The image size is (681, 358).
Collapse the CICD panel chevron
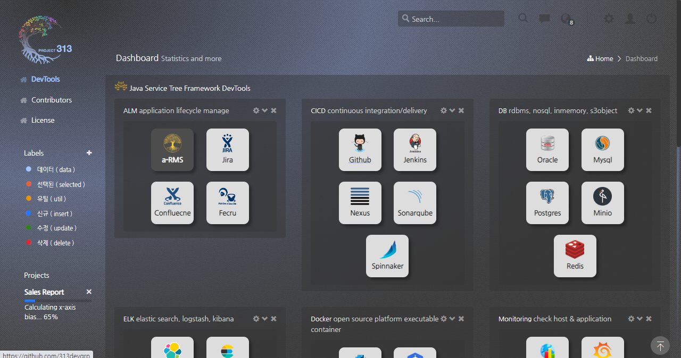452,110
